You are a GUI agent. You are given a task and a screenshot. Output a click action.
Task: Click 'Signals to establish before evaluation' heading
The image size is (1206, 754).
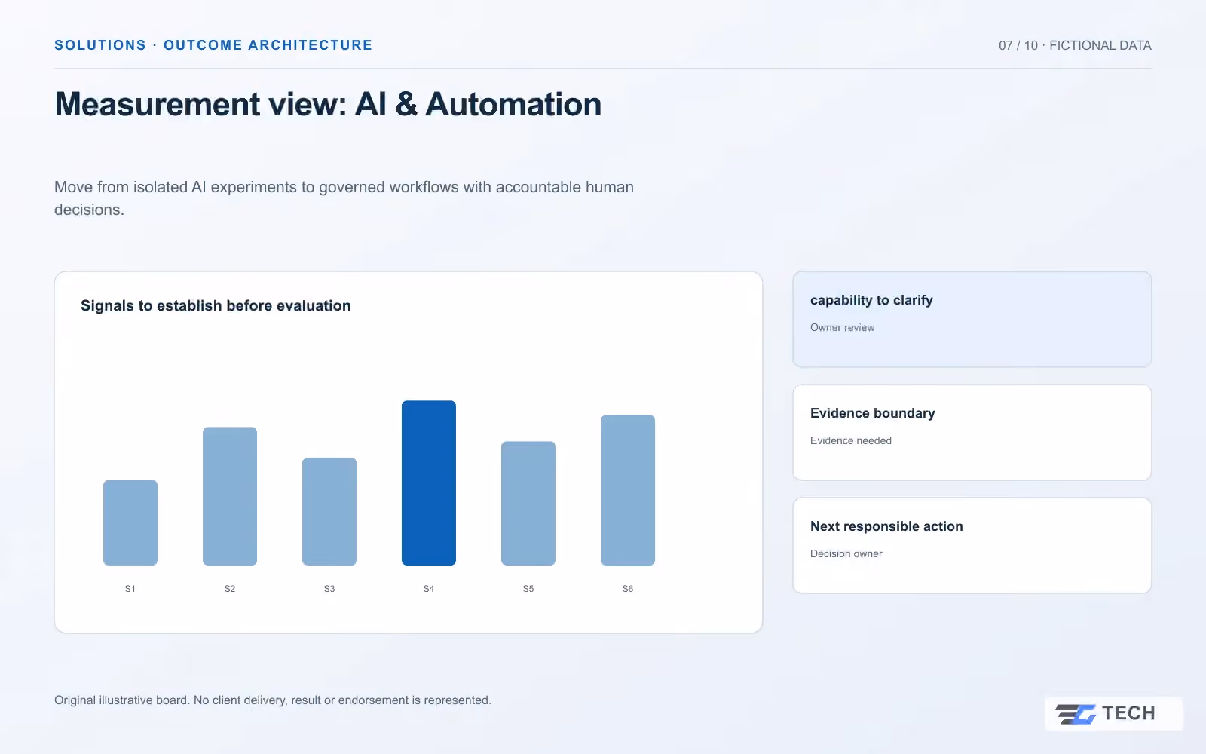pyautogui.click(x=216, y=305)
